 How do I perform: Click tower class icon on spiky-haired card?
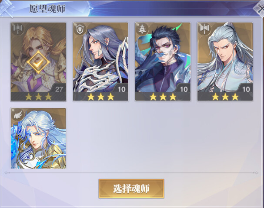coord(142,29)
